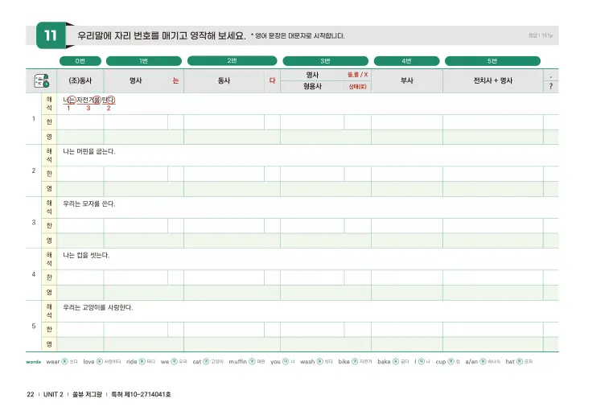Viewport: 609px width, 419px height.
Task: Click the example sentence 너는 자전거를 탄다
Action: 89,101
